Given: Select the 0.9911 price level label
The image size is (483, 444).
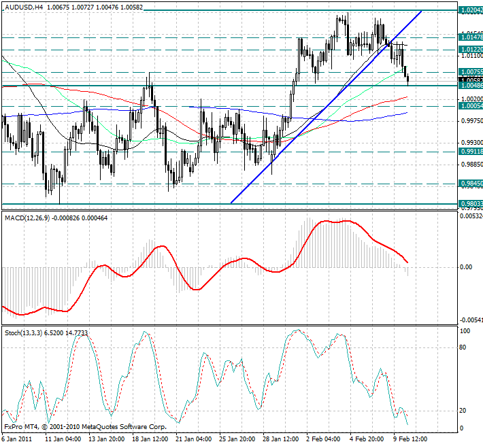Looking at the screenshot, I should point(471,151).
